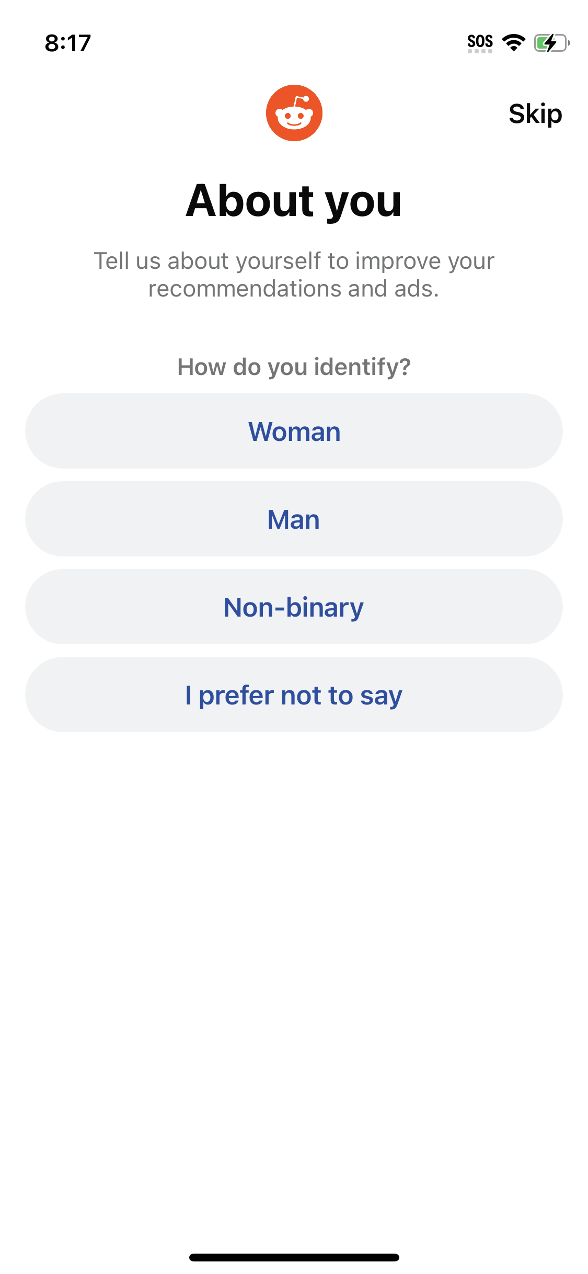Viewport: 588px width, 1274px height.
Task: Tap the battery charging icon
Action: (x=551, y=43)
